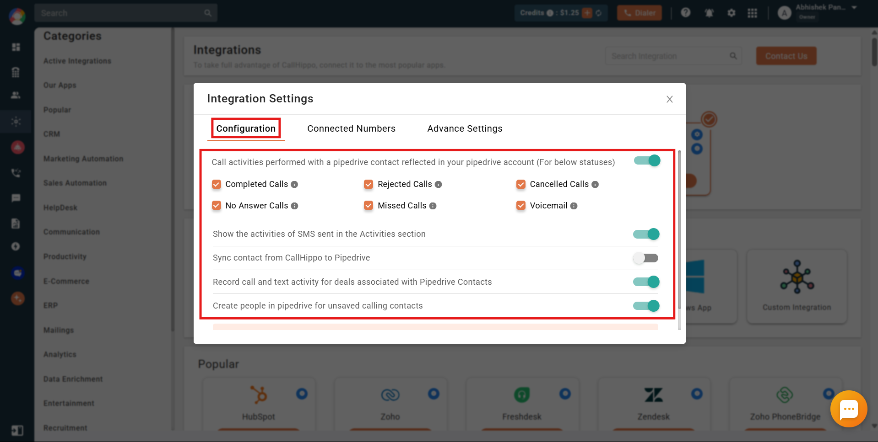Click info icon next to Rejected Calls
This screenshot has height=442, width=878.
(x=438, y=184)
